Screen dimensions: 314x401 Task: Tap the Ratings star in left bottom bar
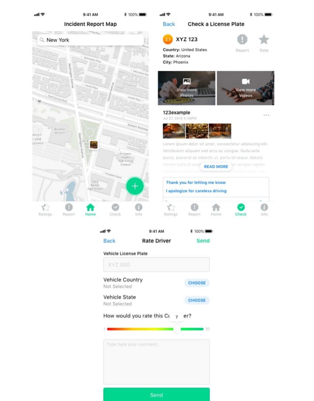point(45,209)
